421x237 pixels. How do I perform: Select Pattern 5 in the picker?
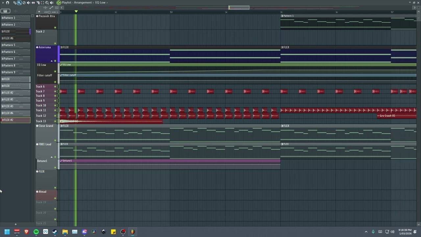[15, 45]
